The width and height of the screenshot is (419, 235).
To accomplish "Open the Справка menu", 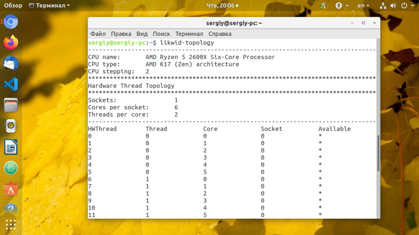I will click(x=220, y=34).
